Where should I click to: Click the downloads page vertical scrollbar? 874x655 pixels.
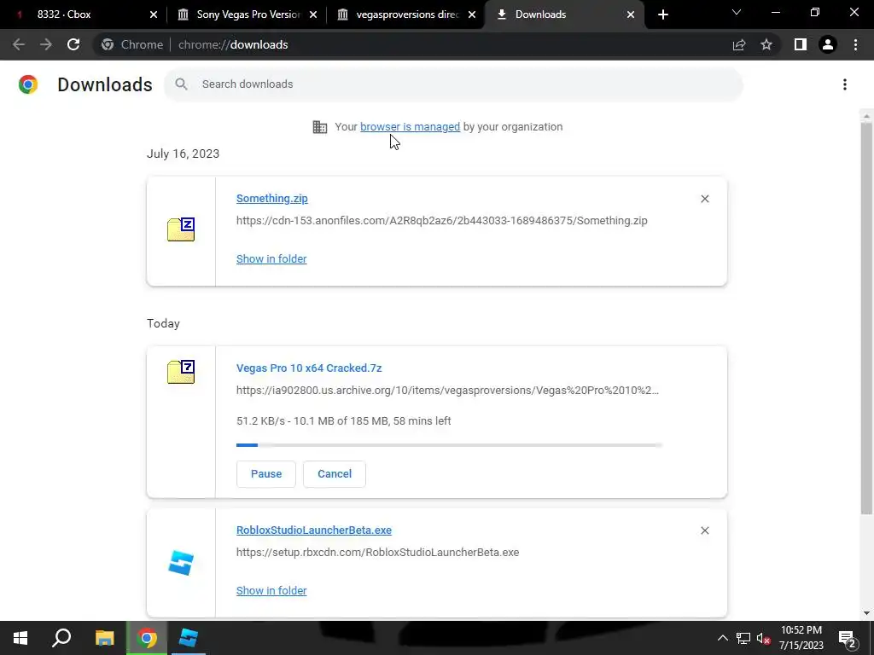tap(866, 317)
